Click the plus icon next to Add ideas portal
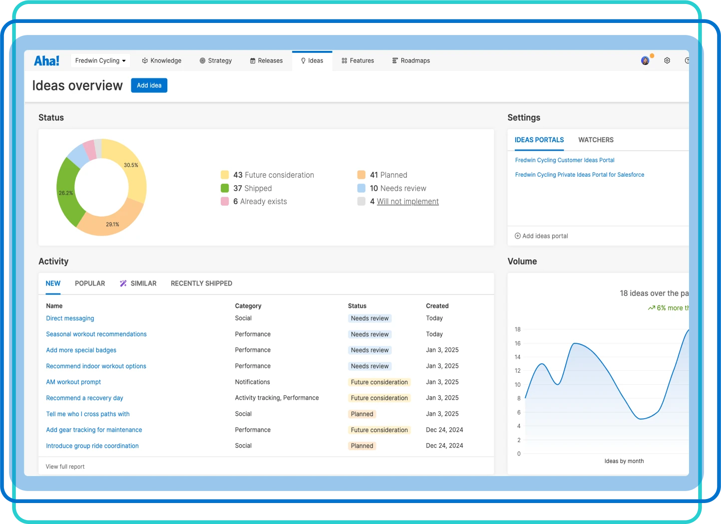 517,236
